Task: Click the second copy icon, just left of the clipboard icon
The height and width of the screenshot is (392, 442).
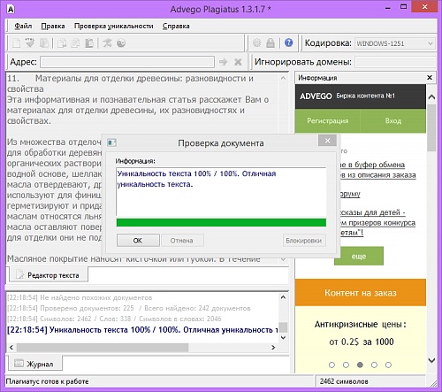Action: (x=75, y=43)
